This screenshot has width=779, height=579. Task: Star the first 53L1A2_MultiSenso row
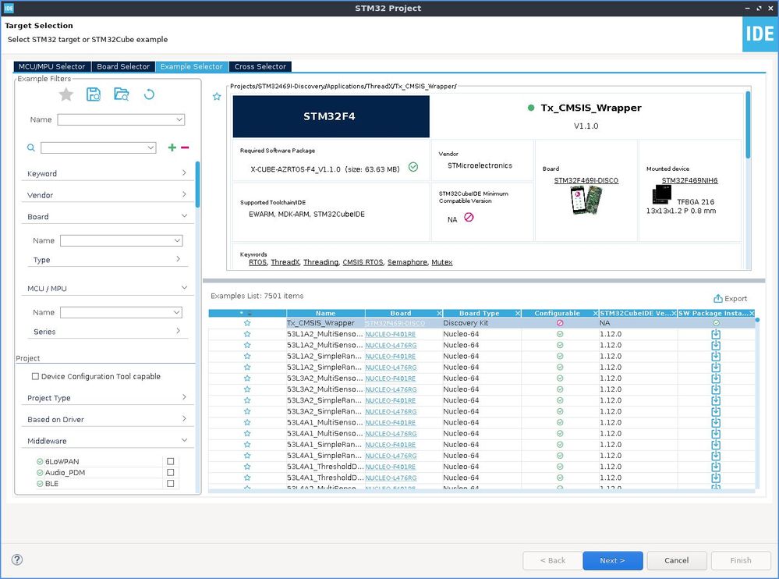pyautogui.click(x=247, y=334)
